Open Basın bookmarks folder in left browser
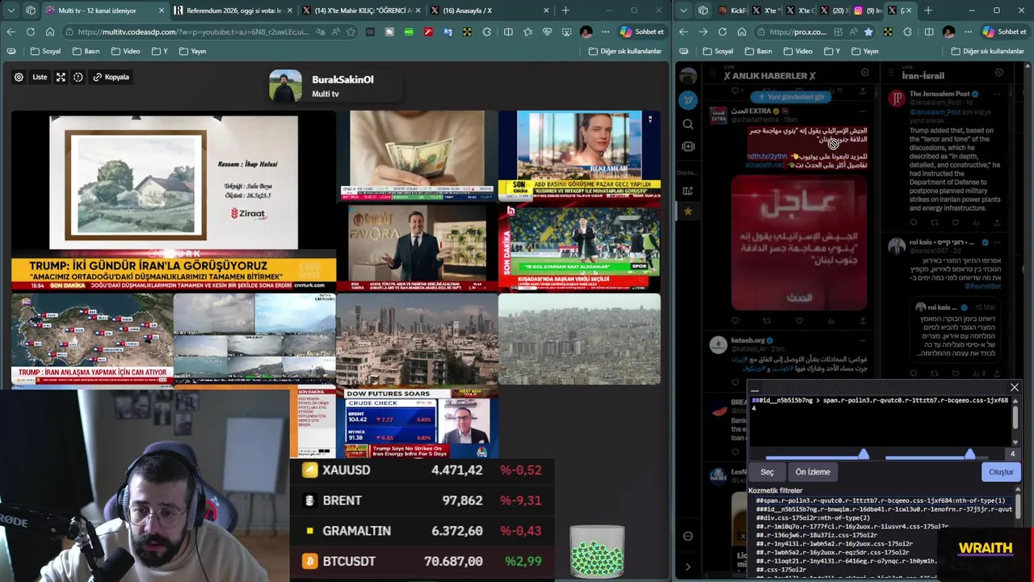Image resolution: width=1034 pixels, height=582 pixels. point(86,51)
